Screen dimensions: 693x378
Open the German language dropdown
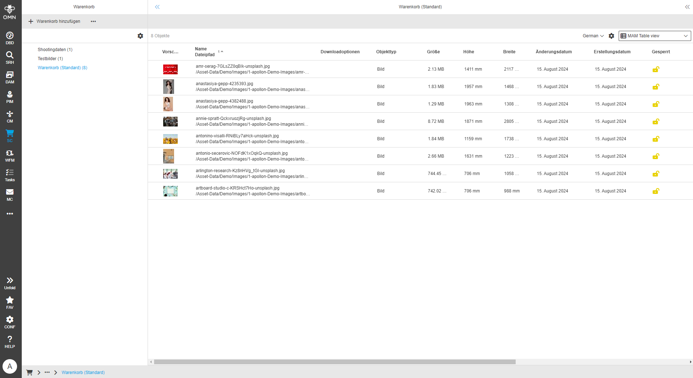click(x=593, y=36)
